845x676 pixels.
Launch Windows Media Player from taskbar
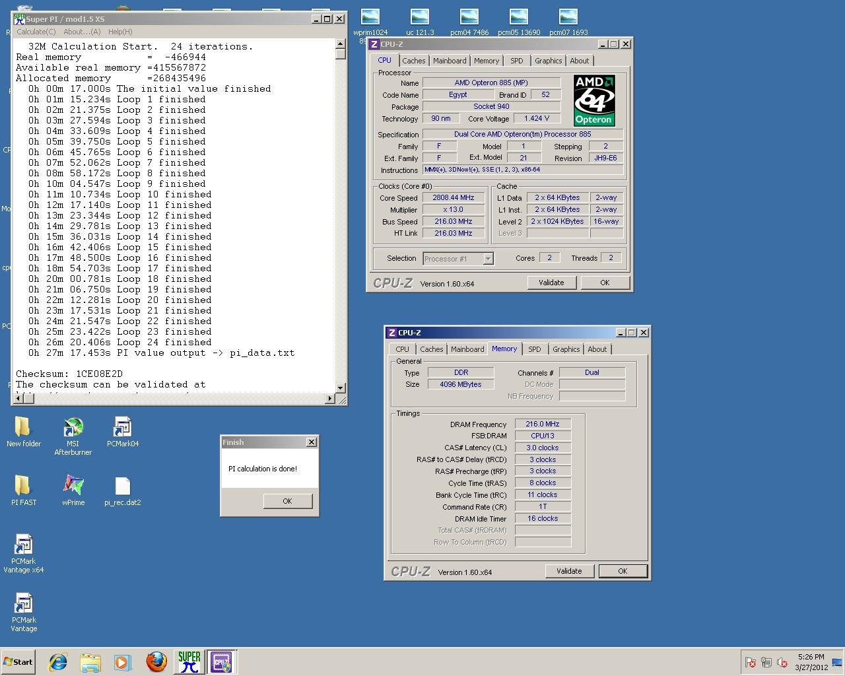[x=123, y=662]
